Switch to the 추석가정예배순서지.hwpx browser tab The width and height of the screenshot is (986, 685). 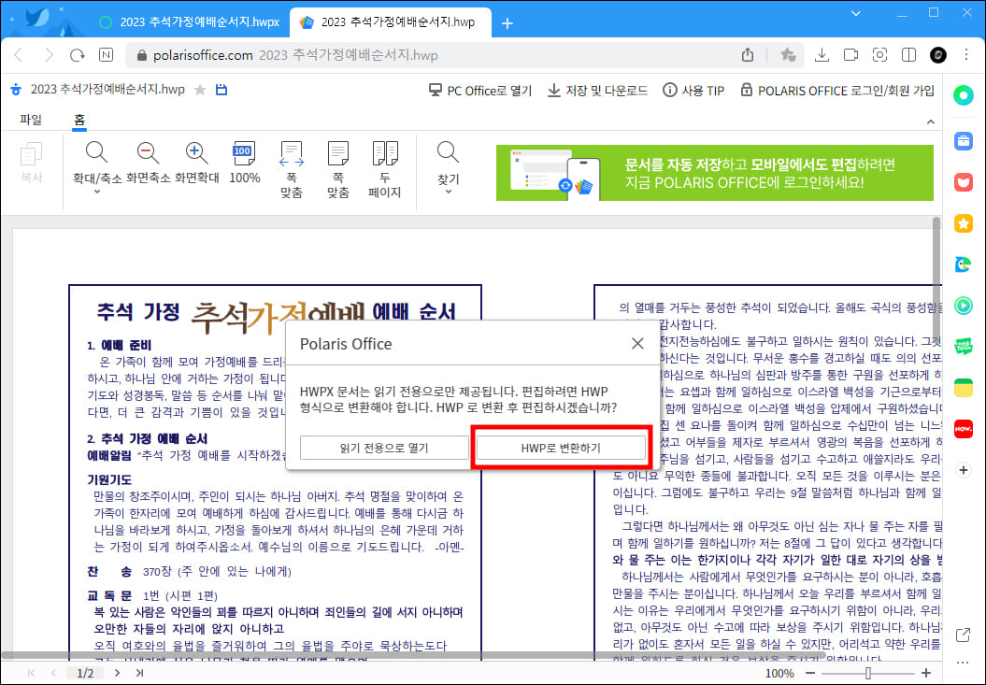[x=190, y=22]
